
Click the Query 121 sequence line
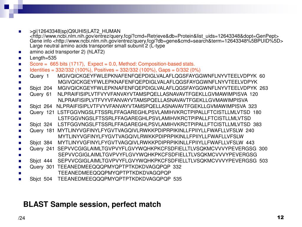tap(145, 112)
